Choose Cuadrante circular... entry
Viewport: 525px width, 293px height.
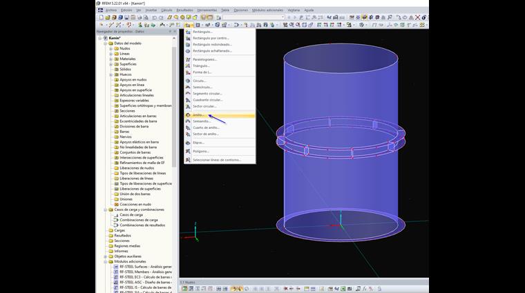pos(220,100)
